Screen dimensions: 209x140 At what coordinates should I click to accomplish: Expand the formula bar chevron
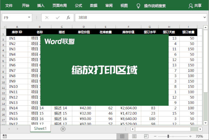205,17
